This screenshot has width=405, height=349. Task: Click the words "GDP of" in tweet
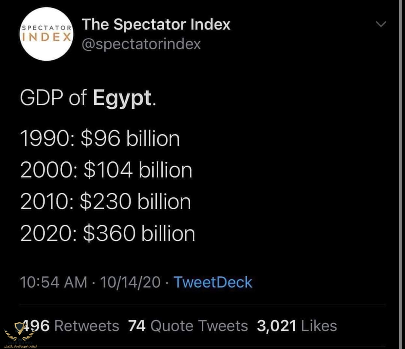pyautogui.click(x=53, y=98)
